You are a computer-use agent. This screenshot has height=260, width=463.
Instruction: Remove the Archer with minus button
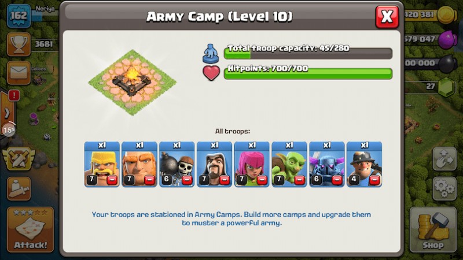[x=262, y=180]
